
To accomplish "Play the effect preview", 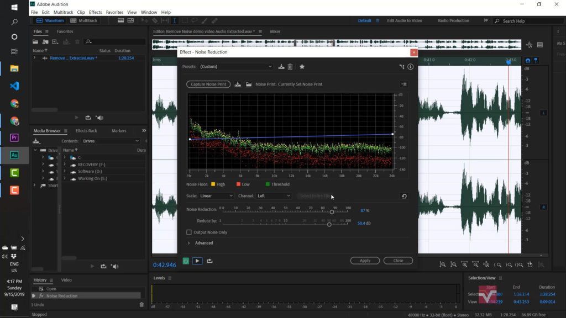I will click(x=197, y=261).
